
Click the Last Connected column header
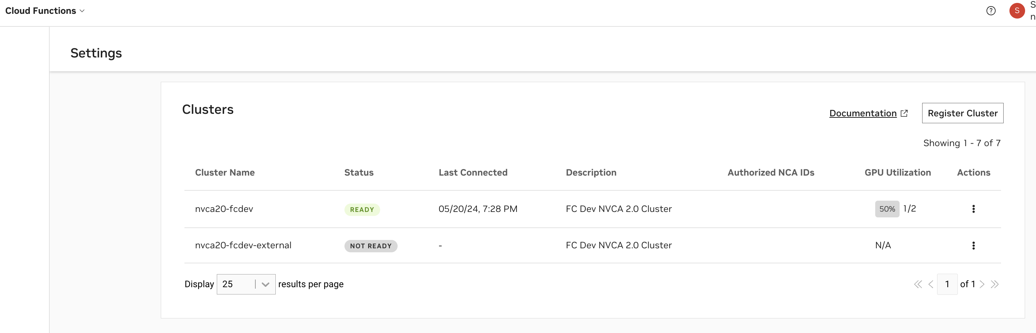point(473,172)
